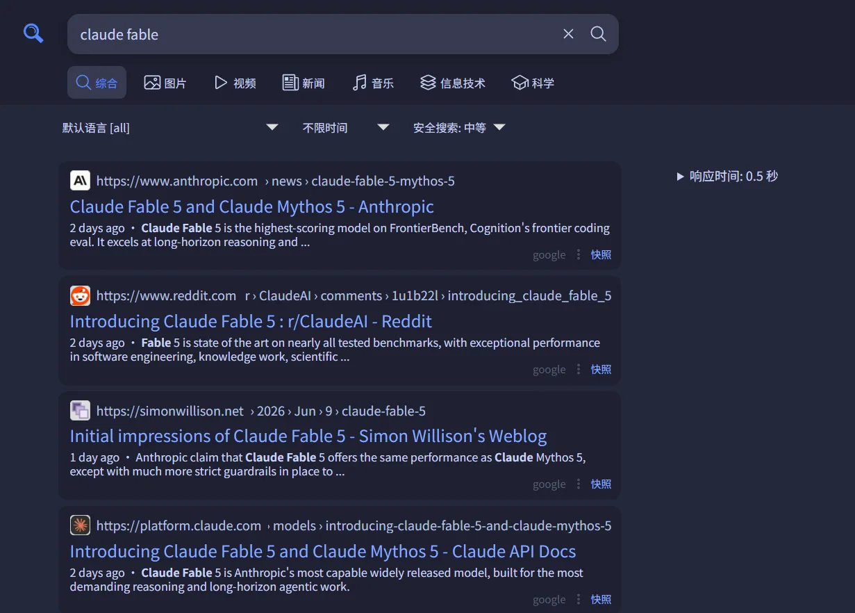Open 'Claude Fable 5 and Claude Mythos 5 - Anthropic'
Viewport: 855px width, 613px height.
point(252,206)
